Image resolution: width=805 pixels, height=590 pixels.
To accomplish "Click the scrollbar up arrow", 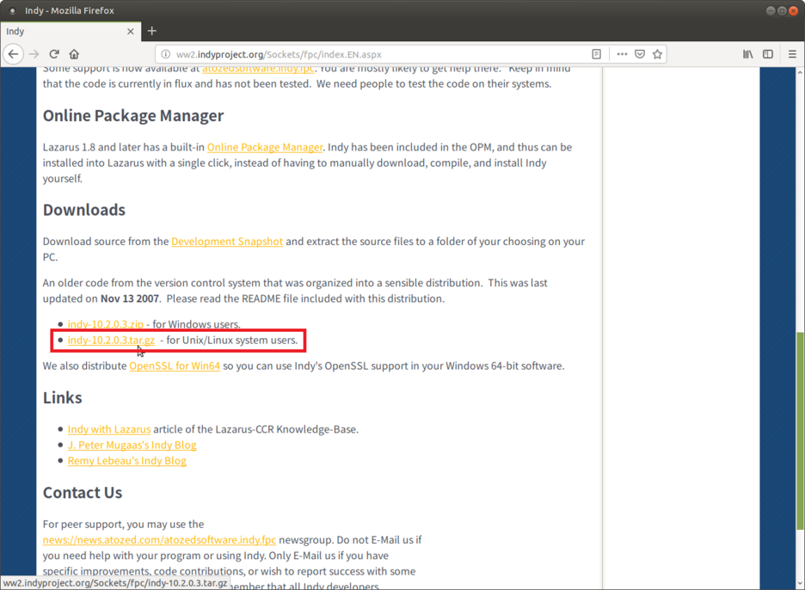I will [x=800, y=72].
